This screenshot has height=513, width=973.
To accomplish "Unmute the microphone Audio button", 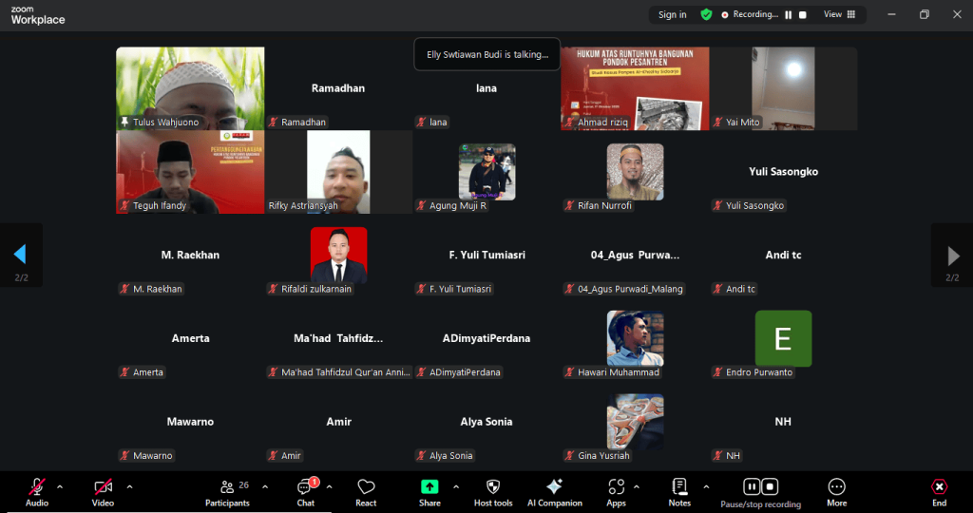I will pos(37,492).
